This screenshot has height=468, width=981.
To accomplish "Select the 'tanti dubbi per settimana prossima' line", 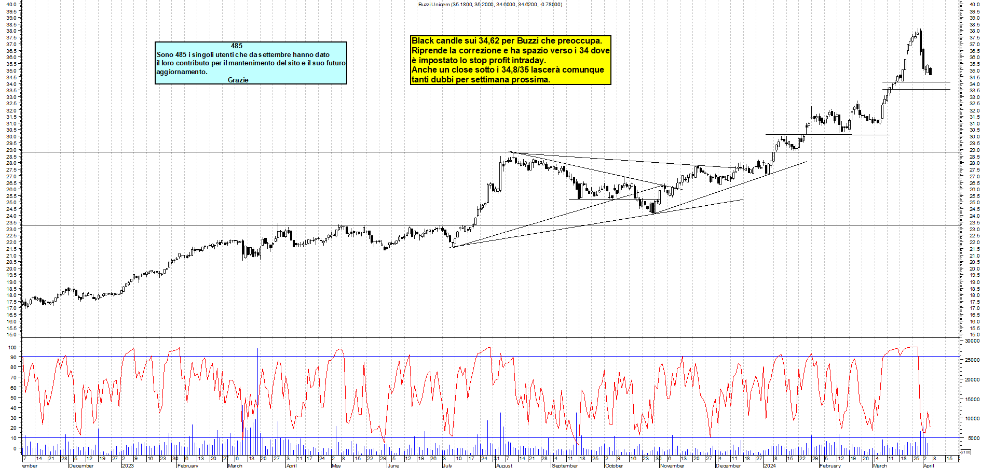I will 481,79.
